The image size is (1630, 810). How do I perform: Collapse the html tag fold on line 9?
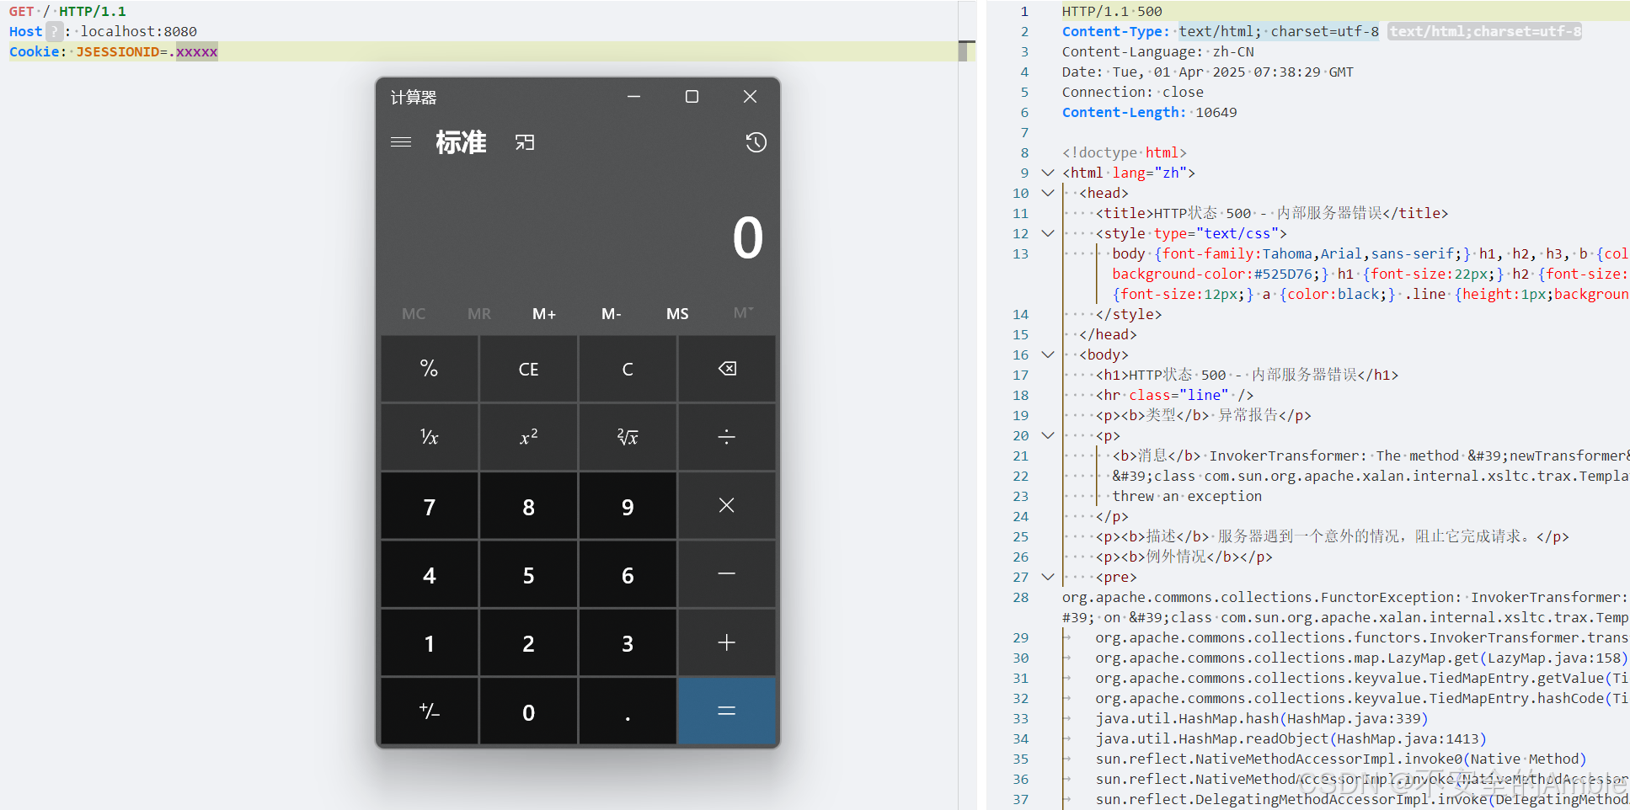[1048, 173]
